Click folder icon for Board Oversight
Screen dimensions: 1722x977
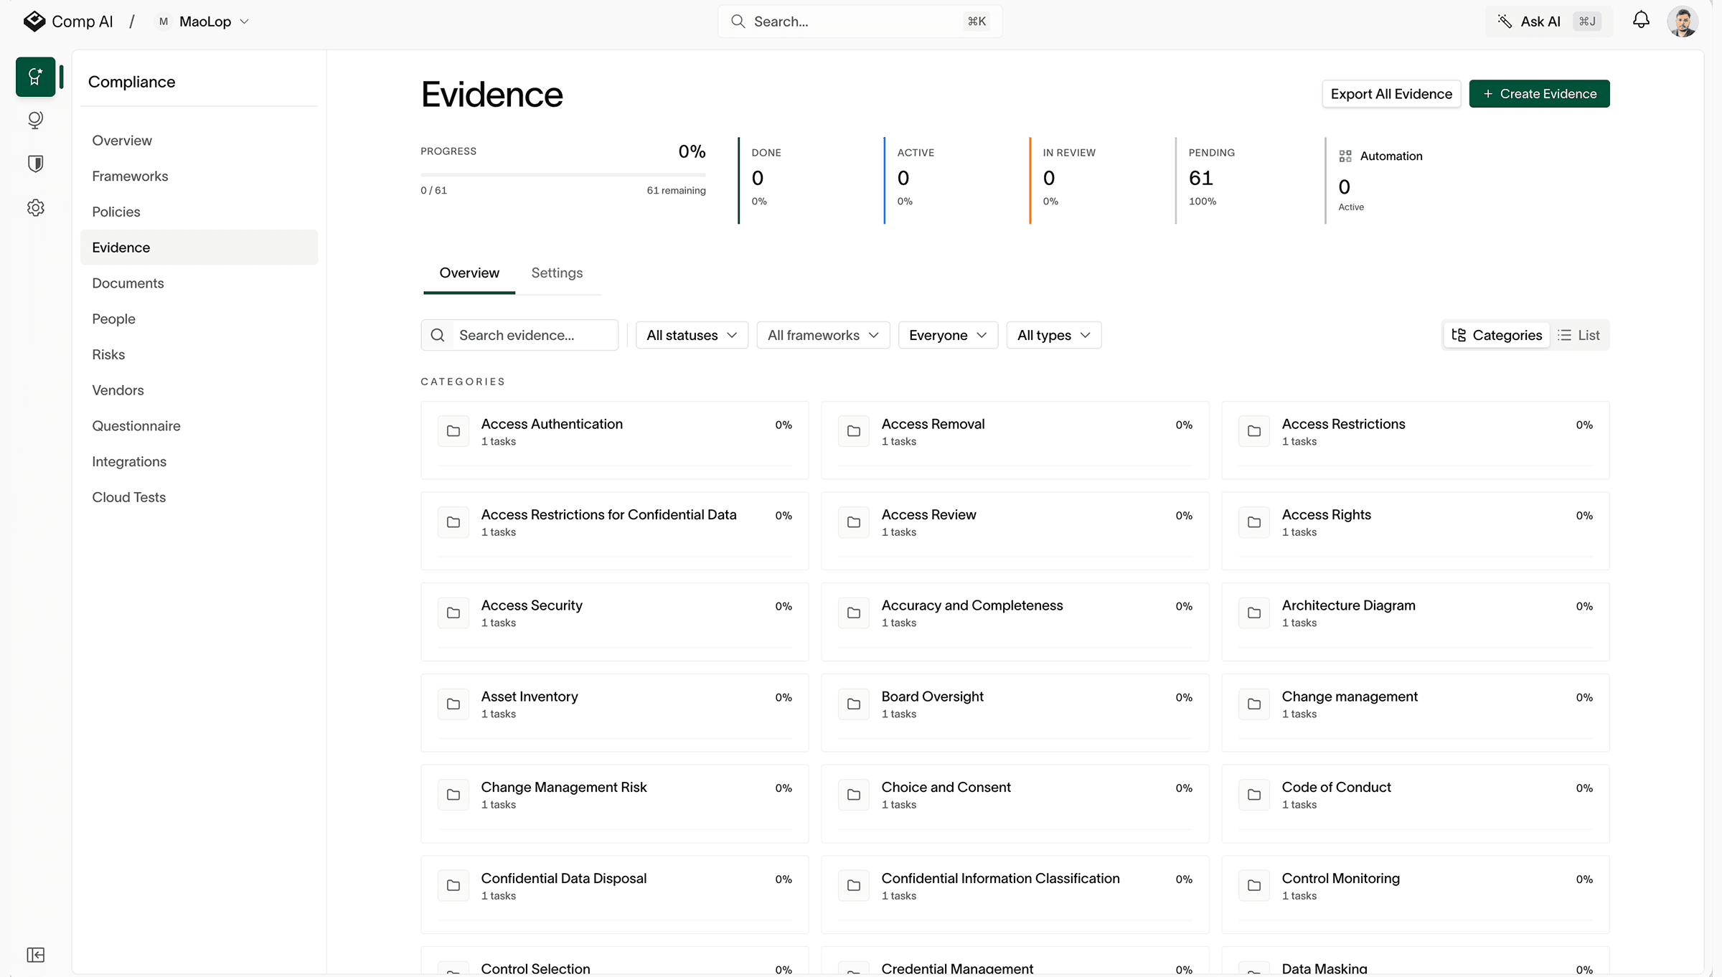854,704
